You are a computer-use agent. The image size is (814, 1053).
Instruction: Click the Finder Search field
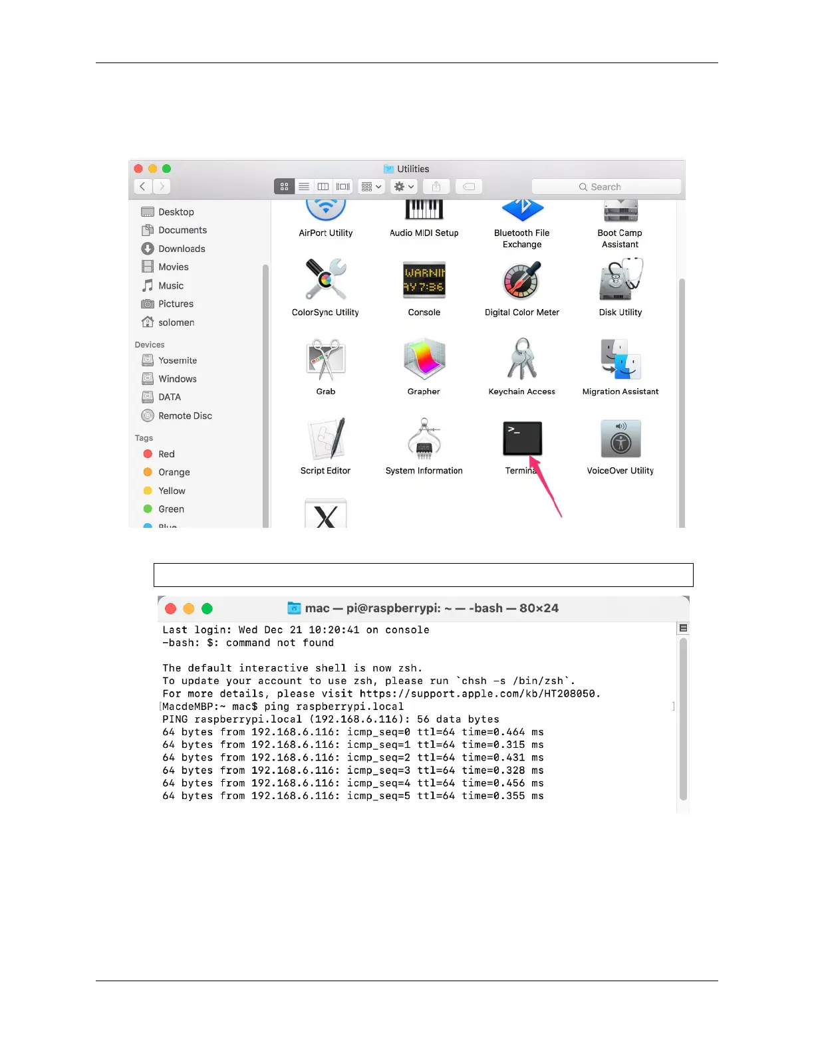[x=607, y=187]
